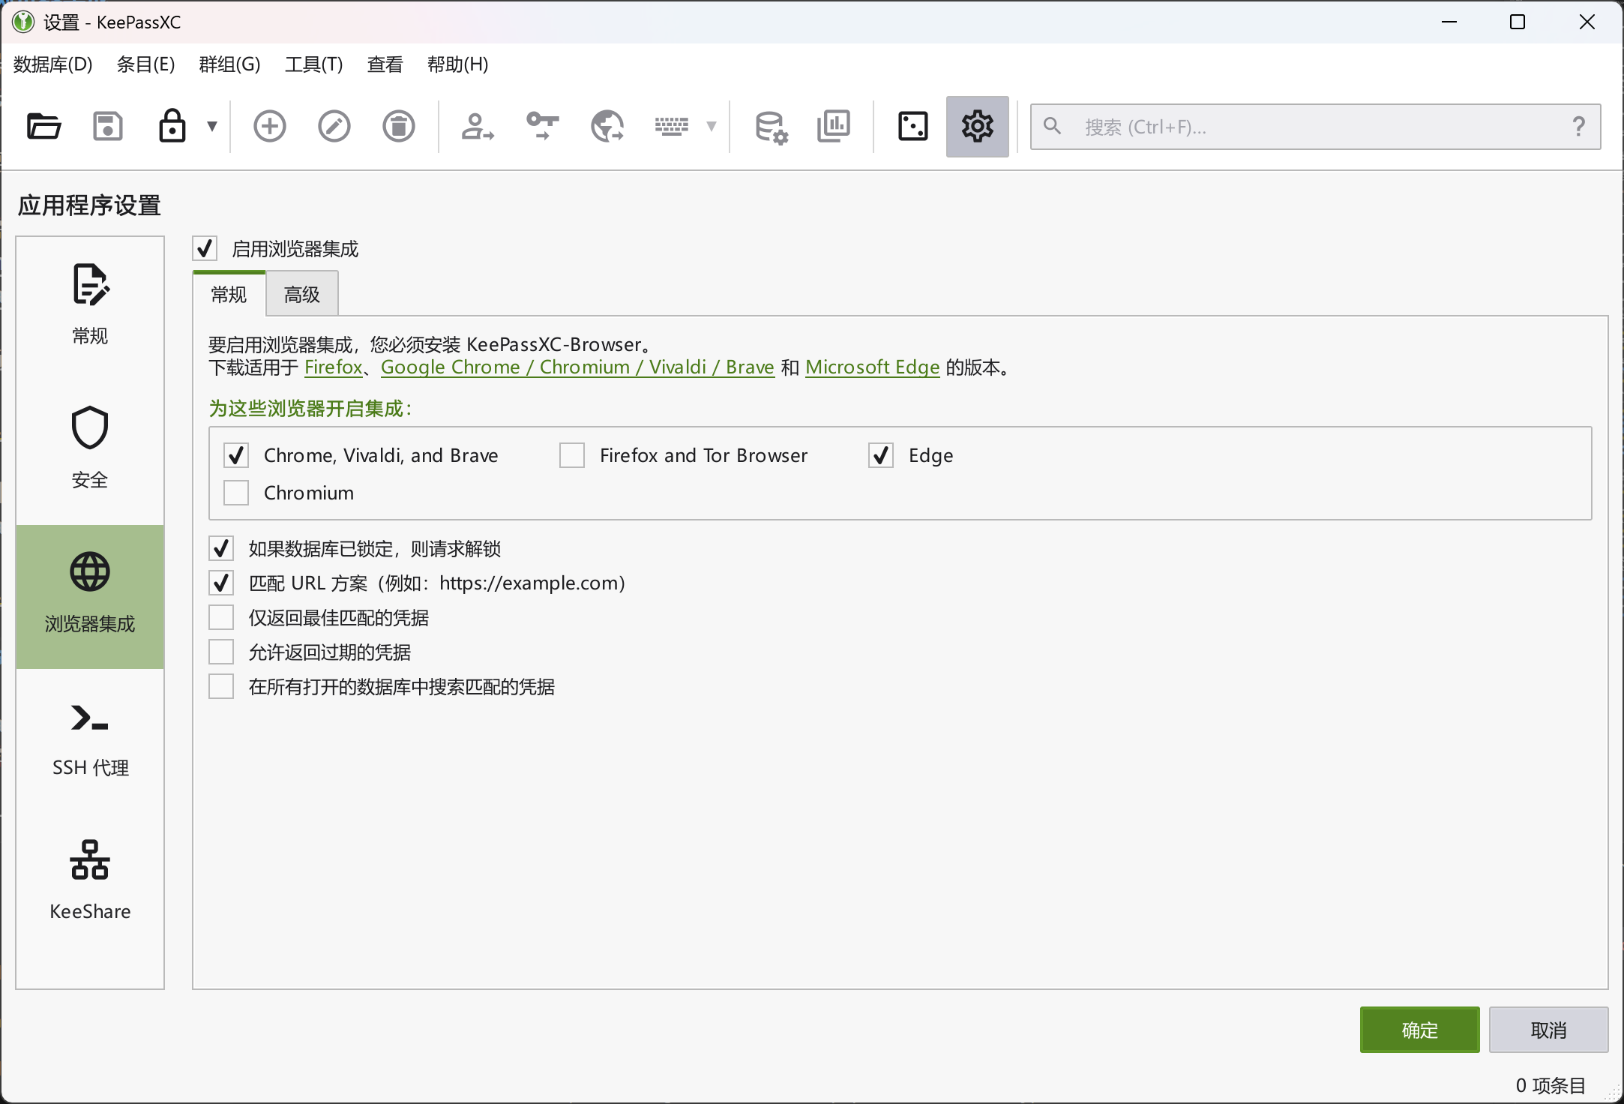This screenshot has height=1104, width=1624.
Task: Focus the 搜索 (Ctrl+F) search field
Action: point(1315,127)
